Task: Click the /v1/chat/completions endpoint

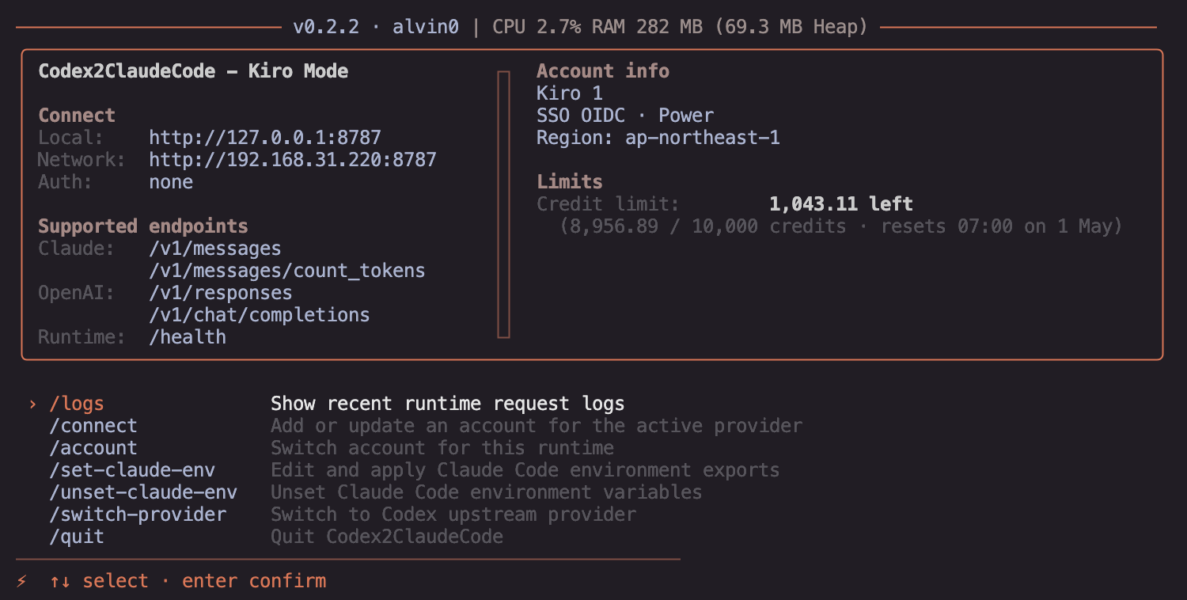Action: (x=260, y=315)
